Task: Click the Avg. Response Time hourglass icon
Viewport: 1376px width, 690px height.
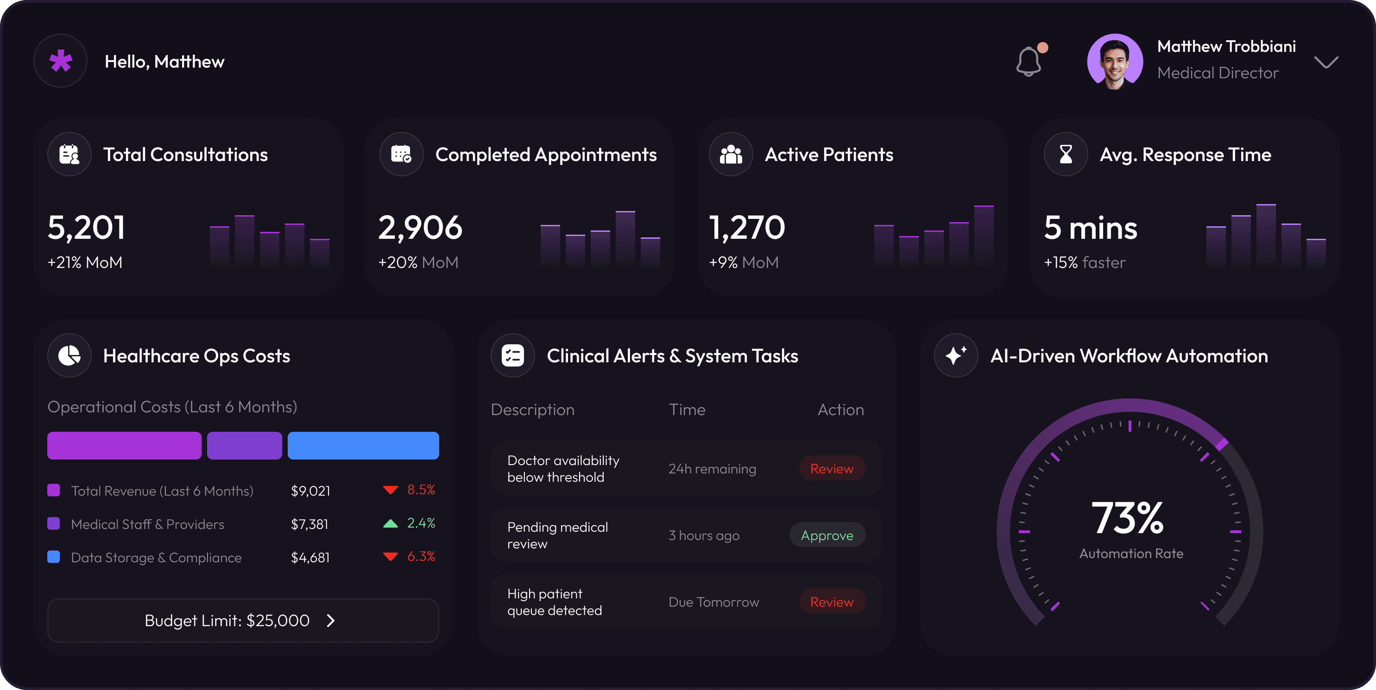Action: pos(1066,154)
